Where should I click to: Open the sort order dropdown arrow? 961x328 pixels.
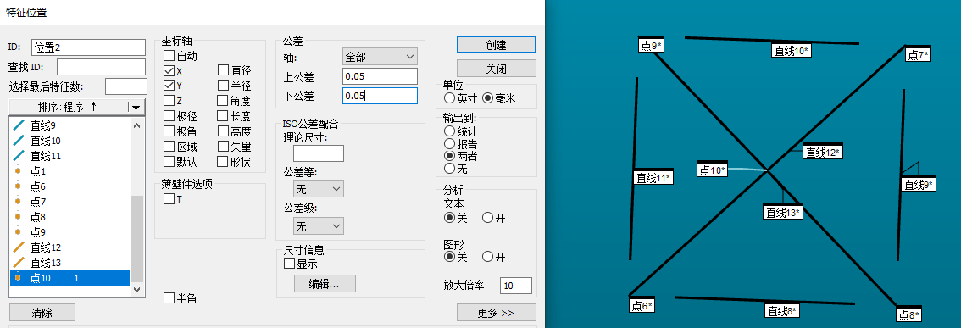pos(136,107)
